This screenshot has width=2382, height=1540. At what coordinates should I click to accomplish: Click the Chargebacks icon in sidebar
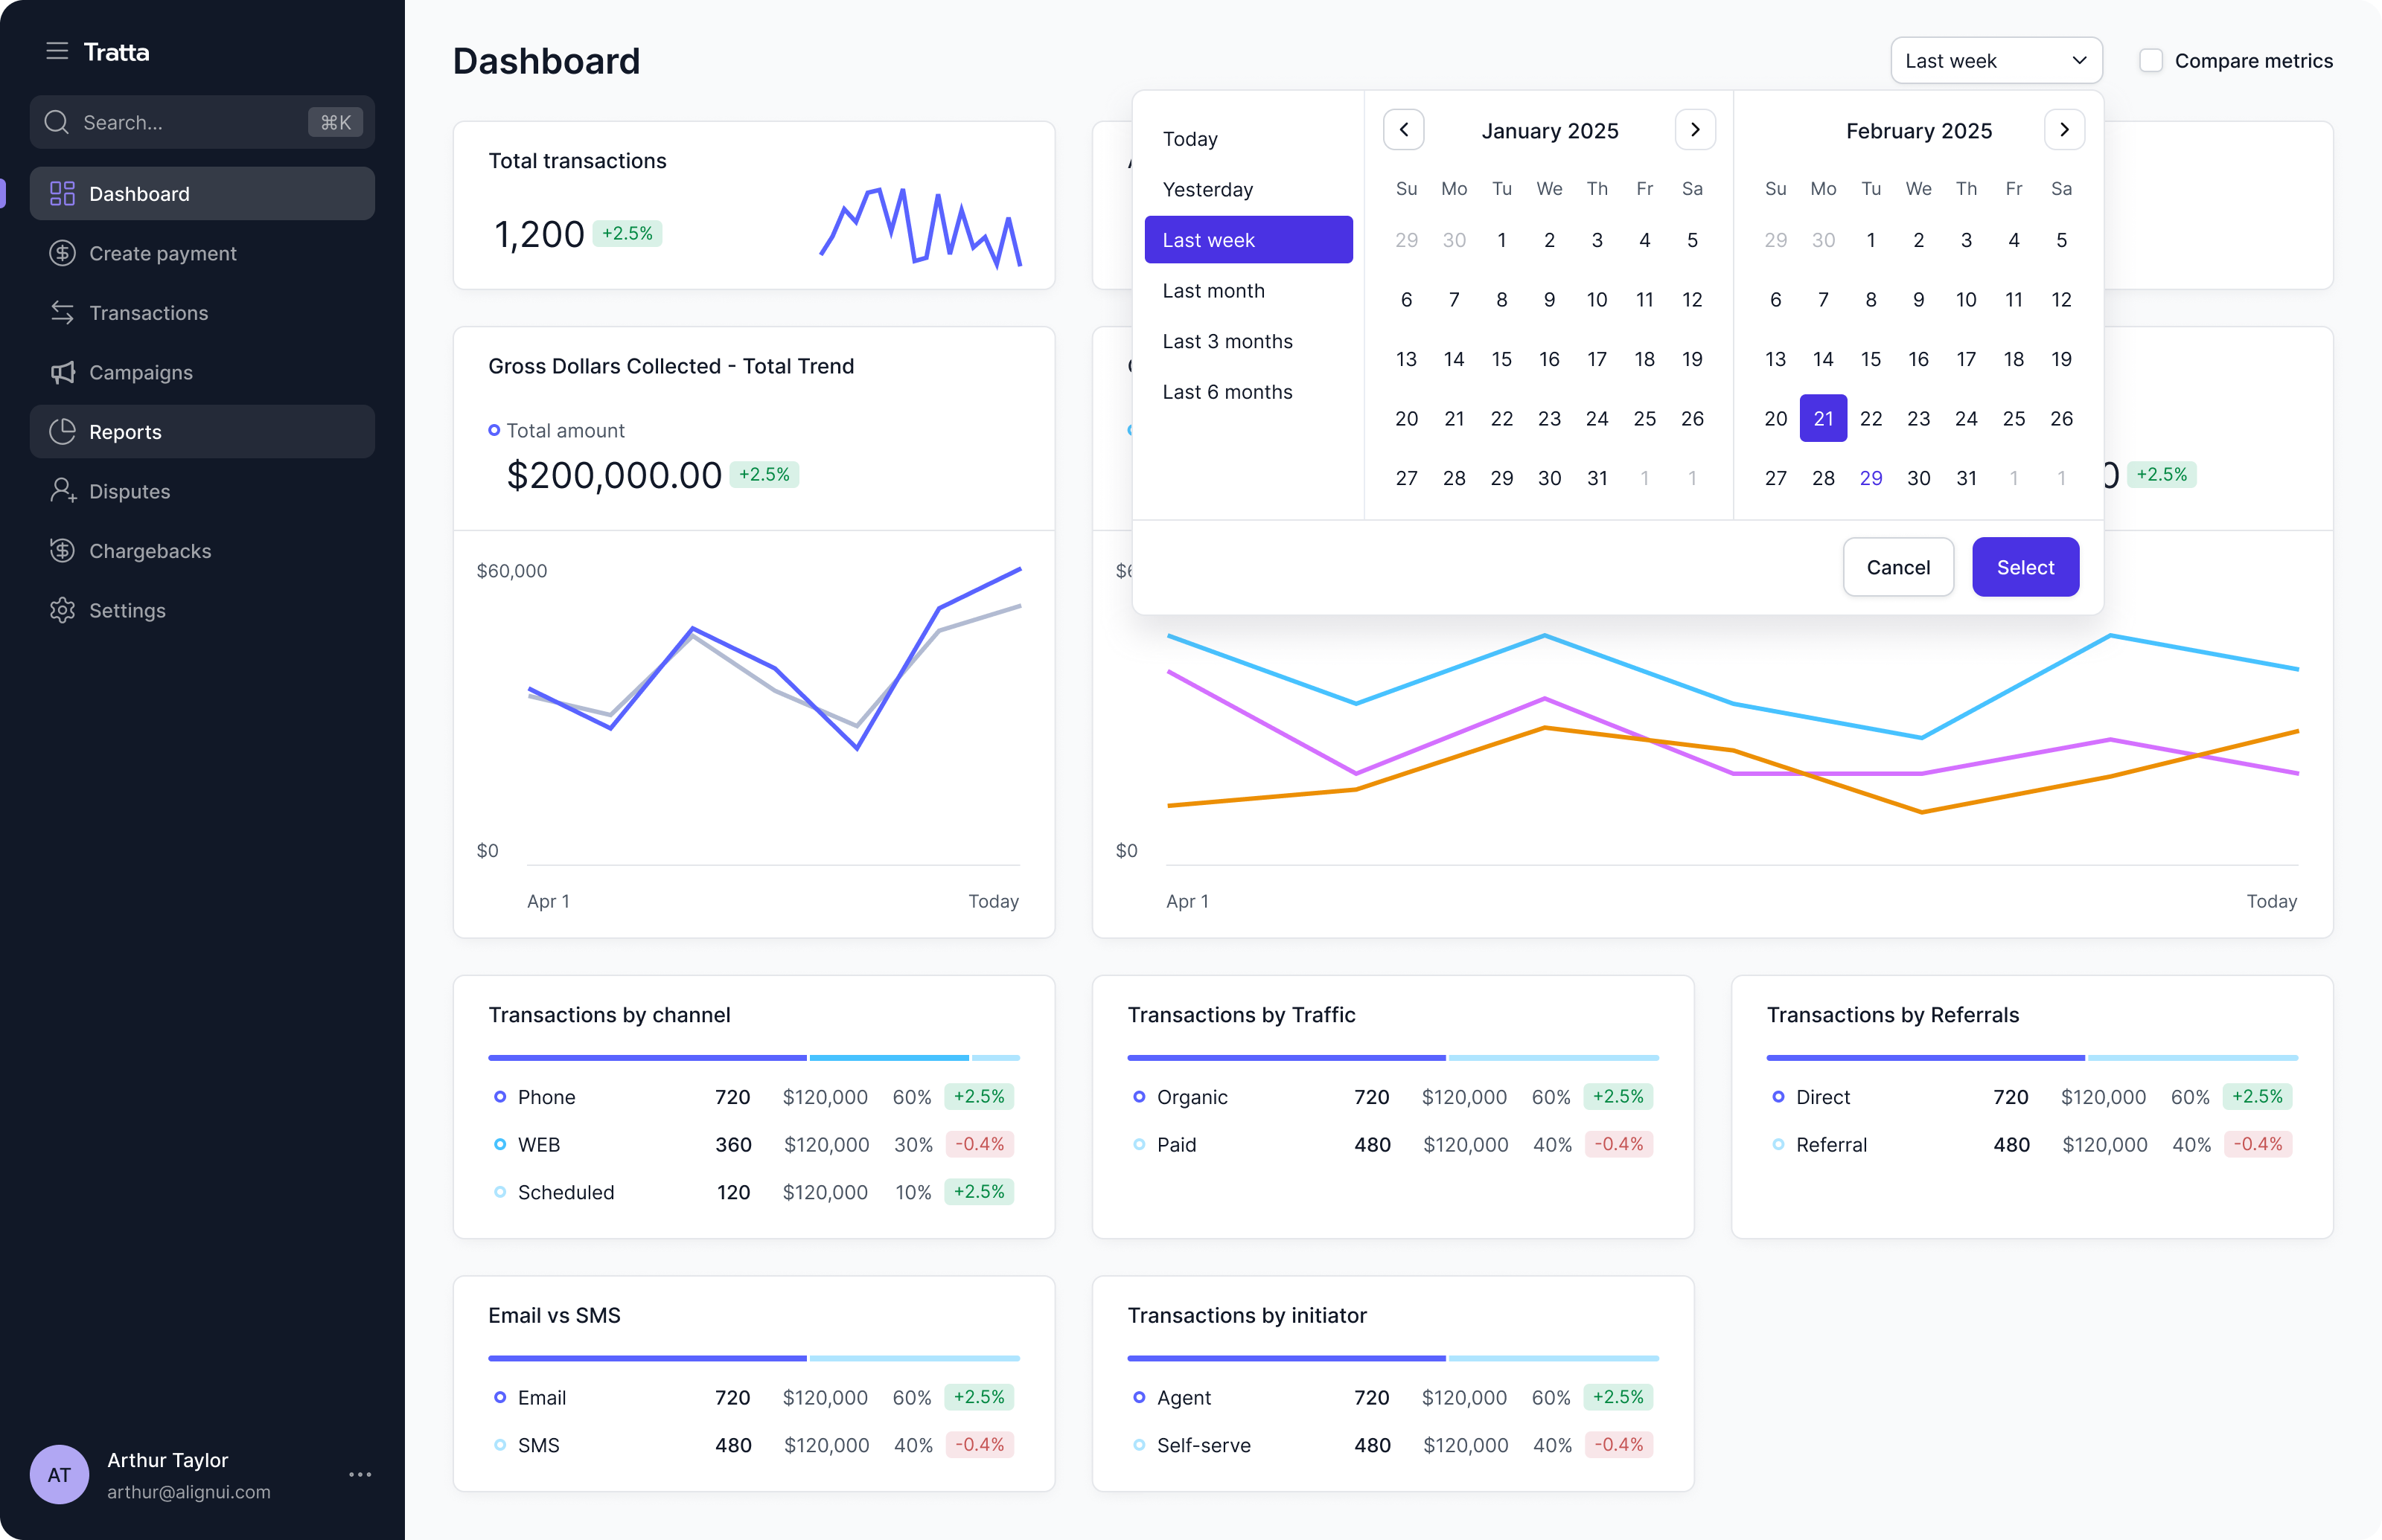click(62, 551)
